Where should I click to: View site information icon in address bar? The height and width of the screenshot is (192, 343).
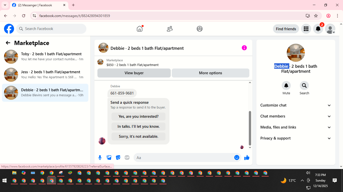click(x=34, y=16)
